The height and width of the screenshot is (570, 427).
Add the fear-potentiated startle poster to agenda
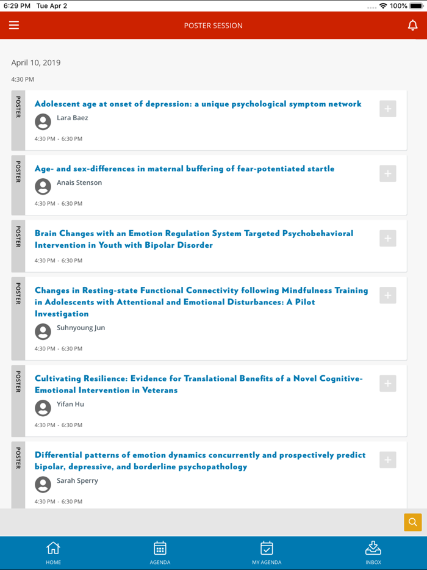click(x=387, y=173)
